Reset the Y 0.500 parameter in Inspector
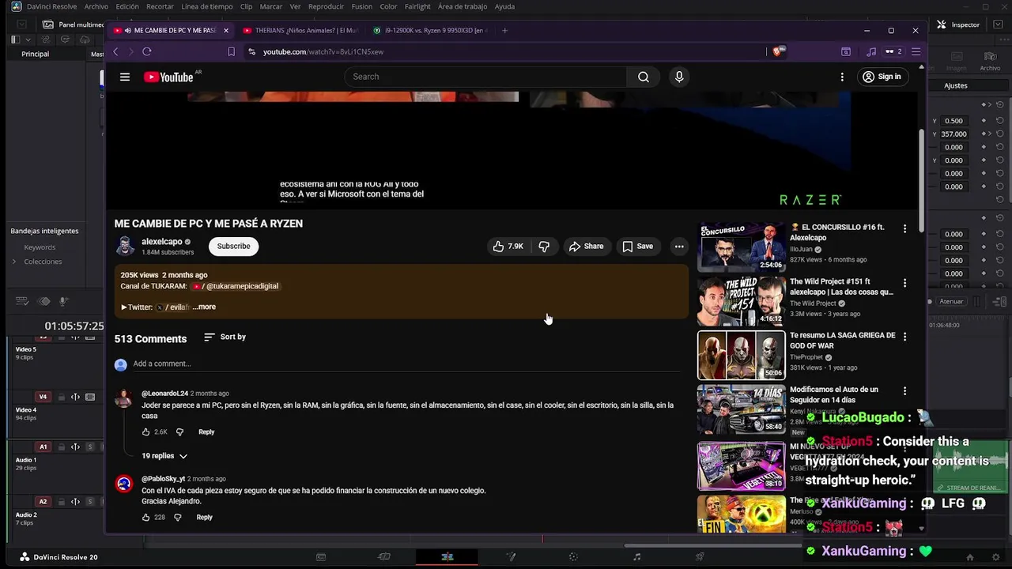This screenshot has width=1012, height=569. [x=1000, y=121]
